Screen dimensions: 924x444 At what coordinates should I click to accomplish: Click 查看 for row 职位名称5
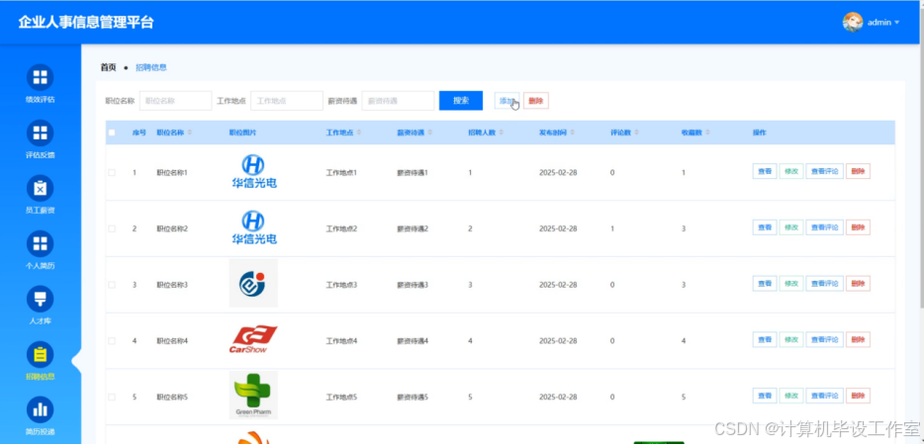pyautogui.click(x=765, y=396)
